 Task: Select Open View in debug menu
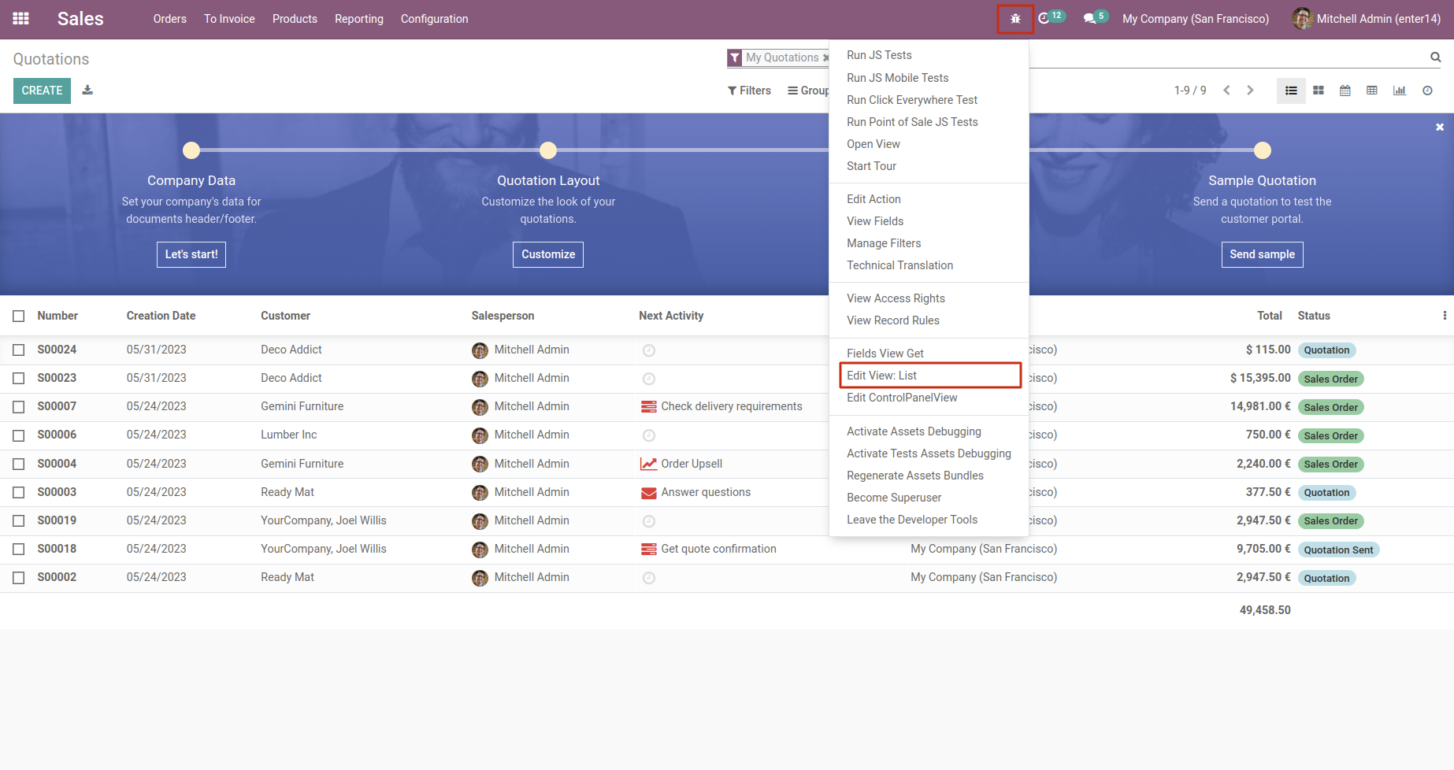pos(929,144)
